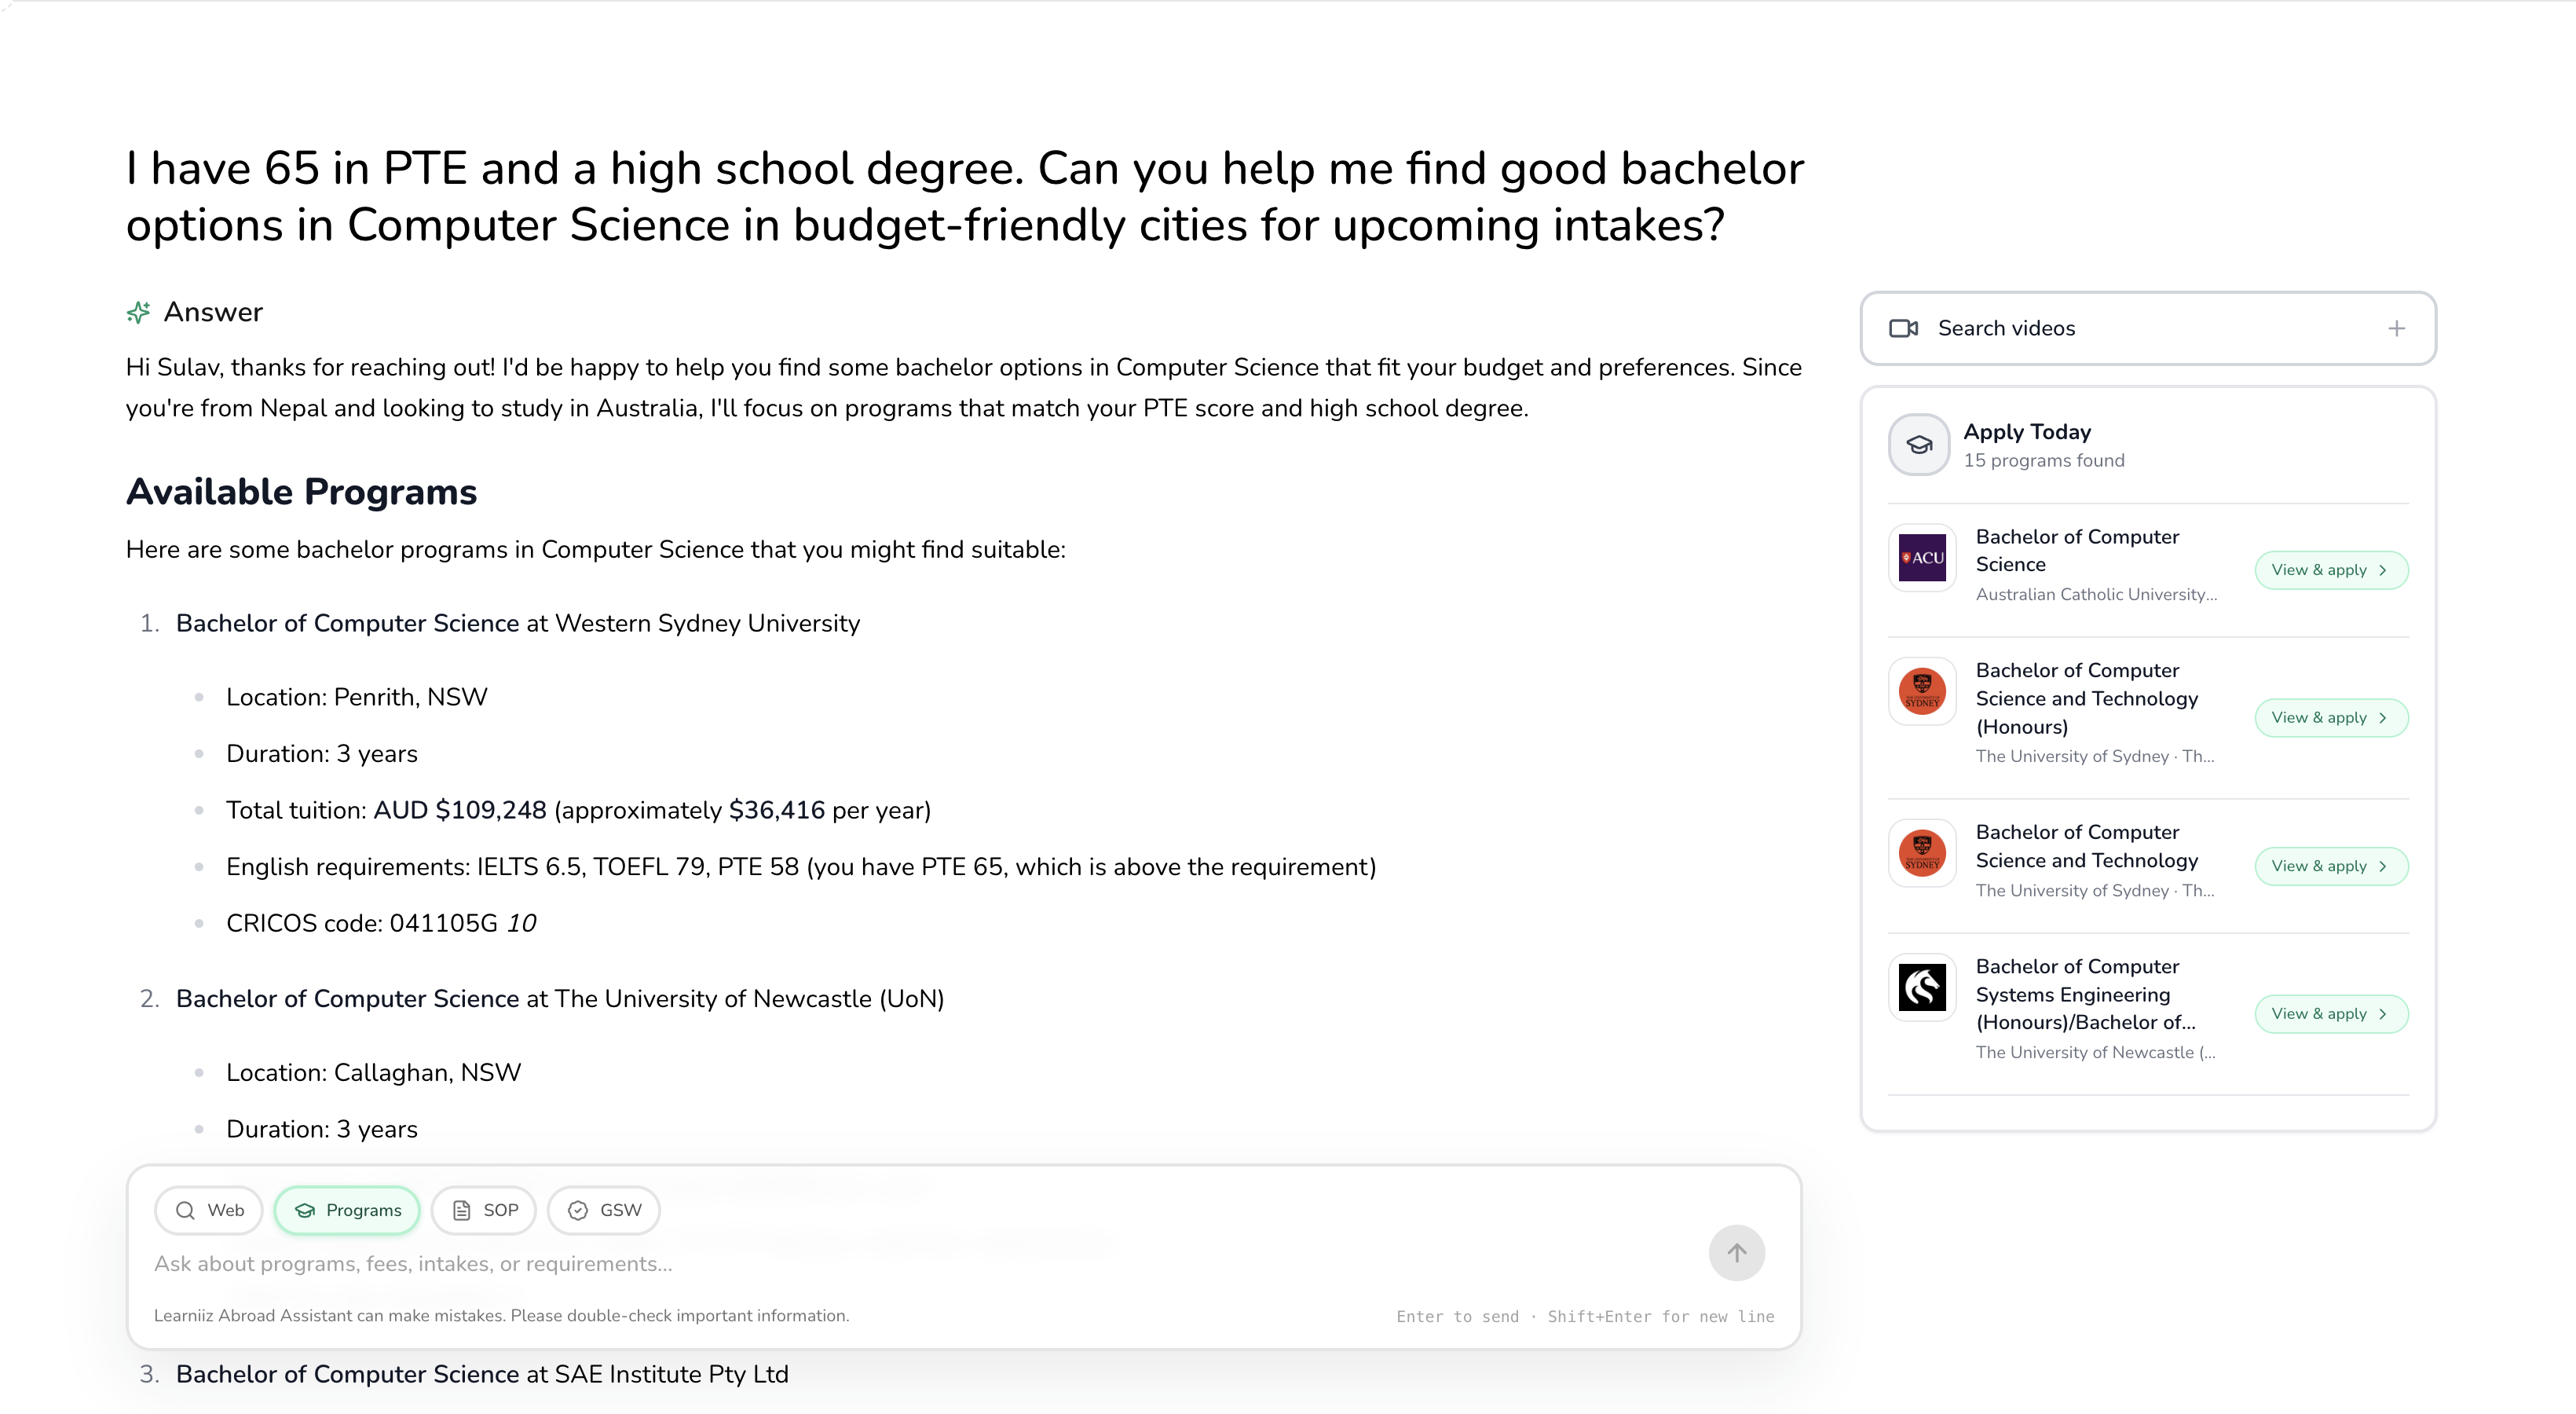Click the video camera icon
The image size is (2576, 1414).
pyautogui.click(x=1903, y=329)
